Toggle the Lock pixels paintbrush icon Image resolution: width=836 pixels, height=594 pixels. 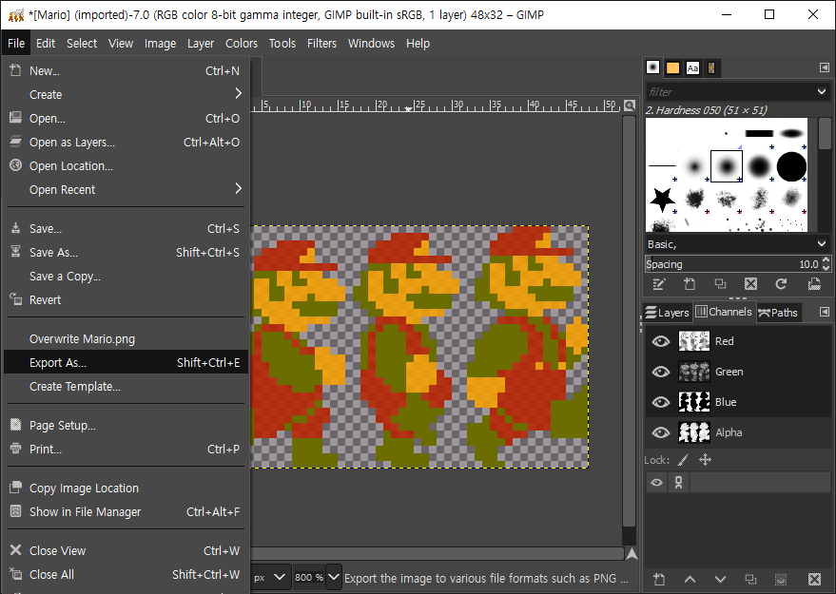[683, 460]
